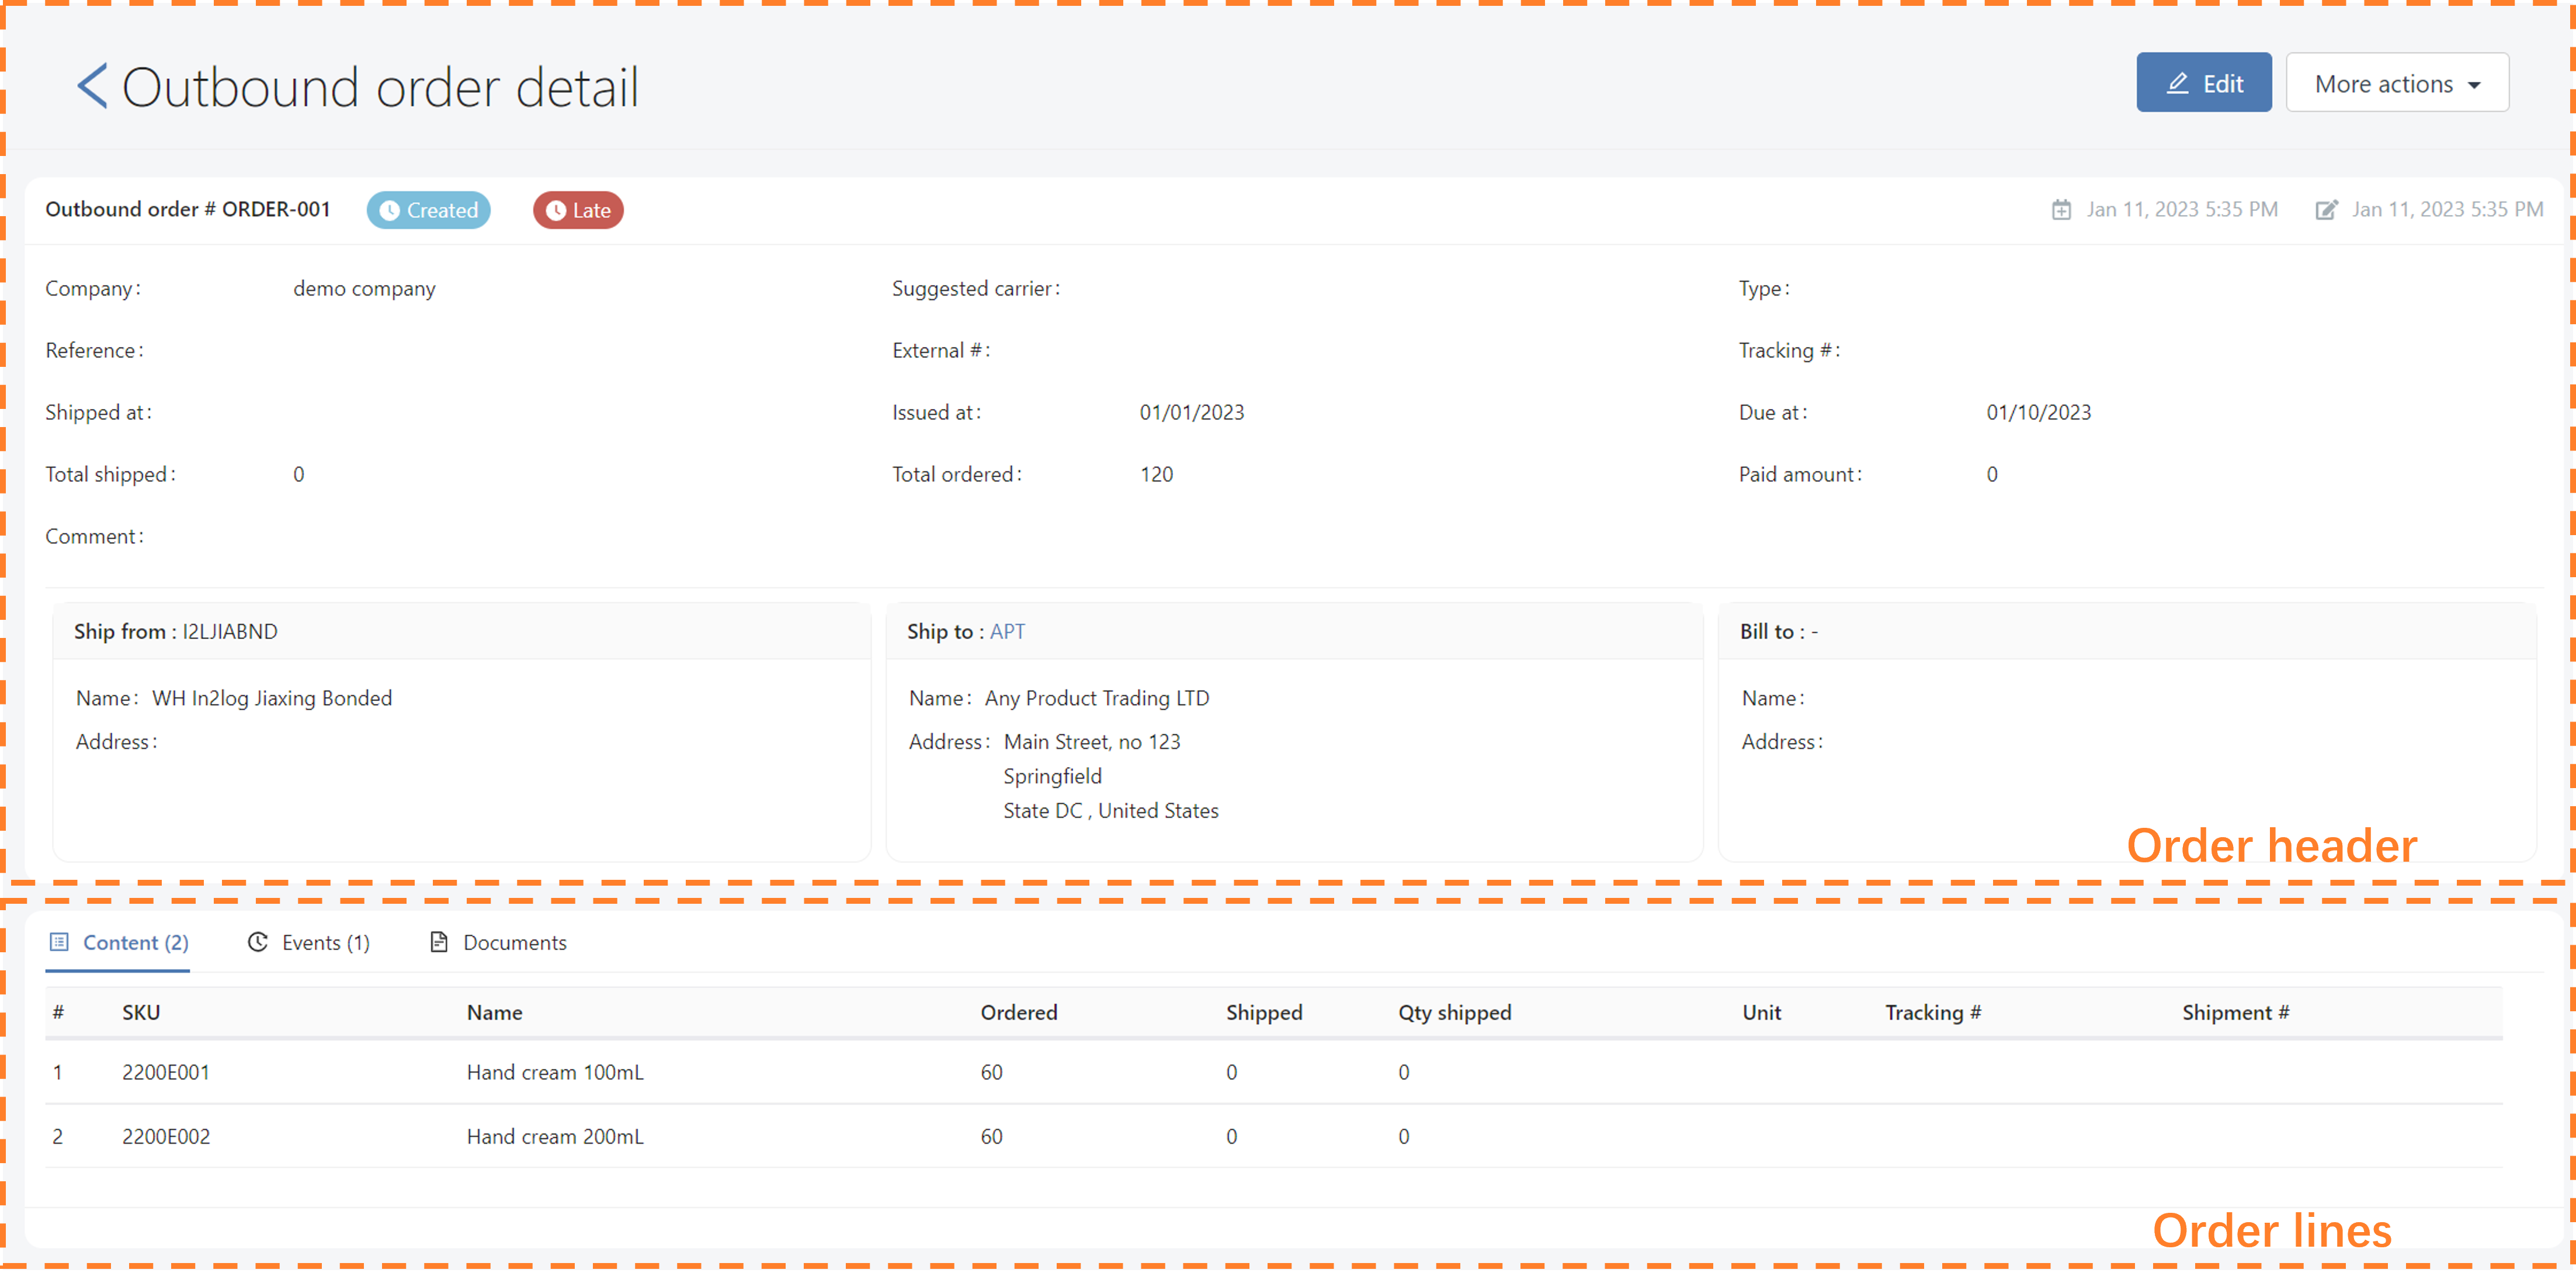Image resolution: width=2576 pixels, height=1287 pixels.
Task: Select the 2200E002 order line row
Action: pyautogui.click(x=166, y=1136)
